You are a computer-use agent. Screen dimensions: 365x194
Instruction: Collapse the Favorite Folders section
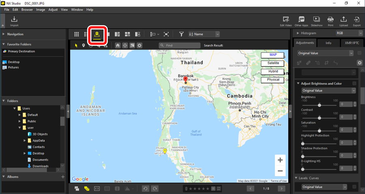[4, 44]
